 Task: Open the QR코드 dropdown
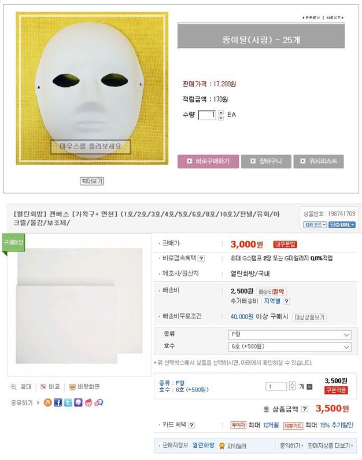pyautogui.click(x=315, y=225)
